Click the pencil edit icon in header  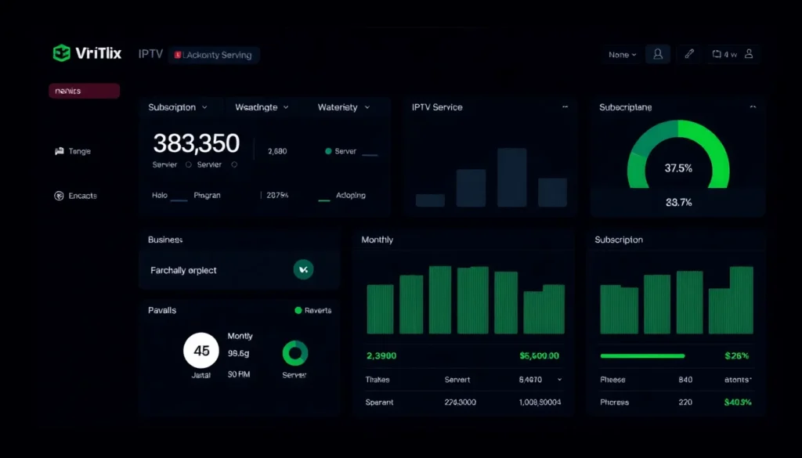[689, 54]
